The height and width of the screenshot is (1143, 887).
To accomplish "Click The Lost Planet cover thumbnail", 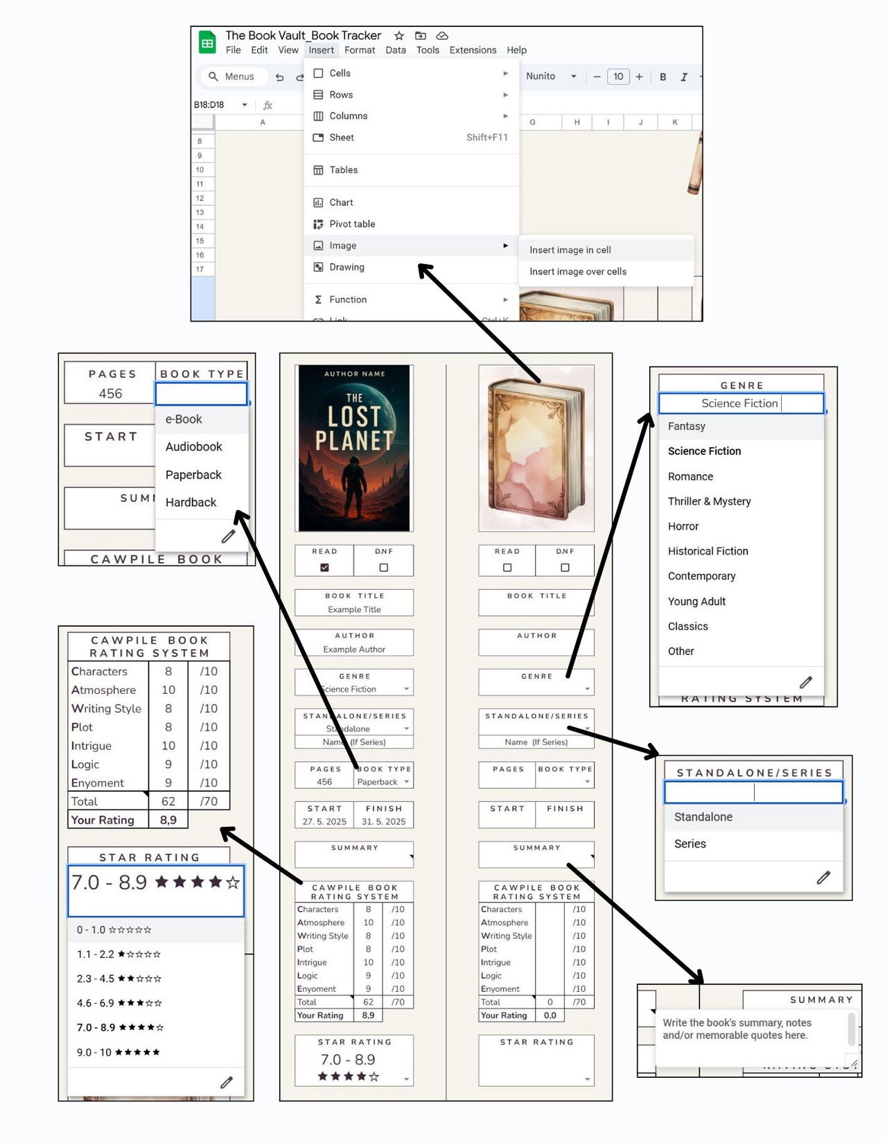I will (354, 448).
